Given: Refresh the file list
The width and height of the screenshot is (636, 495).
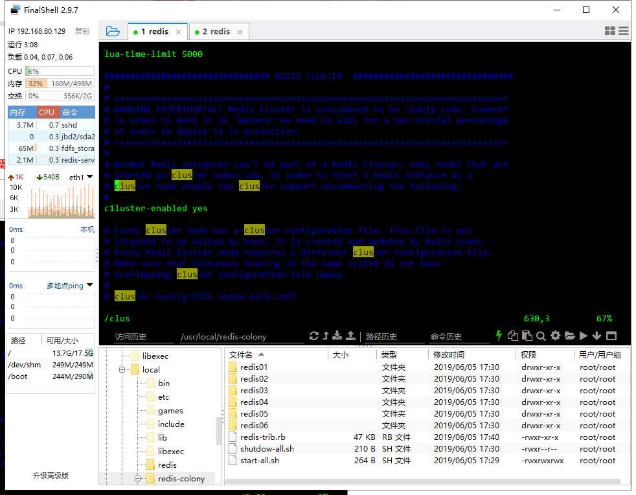Looking at the screenshot, I should pos(313,336).
